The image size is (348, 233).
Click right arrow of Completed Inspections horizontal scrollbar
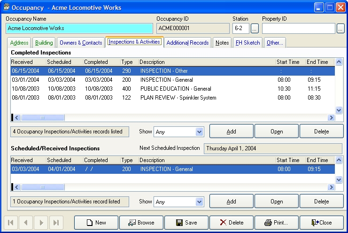click(x=331, y=117)
